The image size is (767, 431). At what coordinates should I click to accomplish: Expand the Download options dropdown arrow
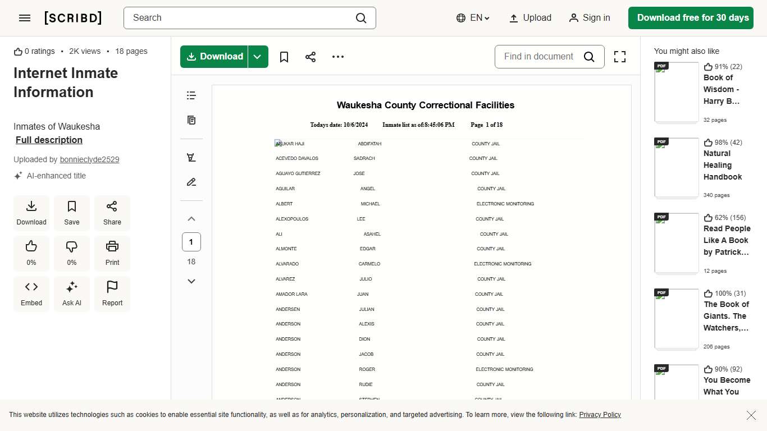258,57
